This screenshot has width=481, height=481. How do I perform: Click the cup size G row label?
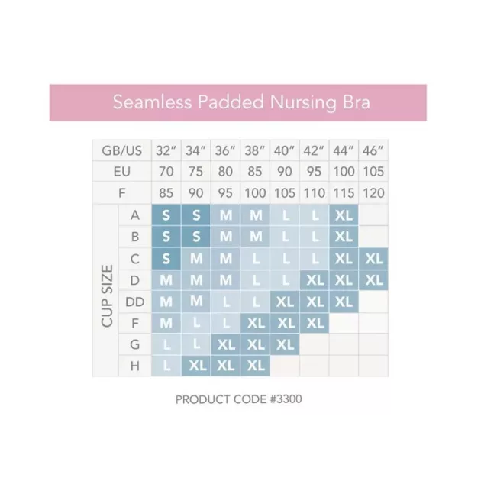point(136,344)
